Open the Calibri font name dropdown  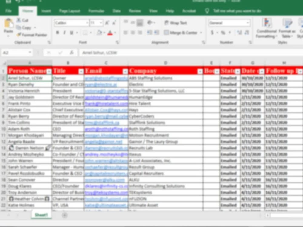point(87,23)
